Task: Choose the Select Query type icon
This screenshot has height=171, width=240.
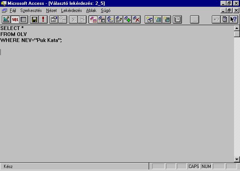Action: click(93, 19)
